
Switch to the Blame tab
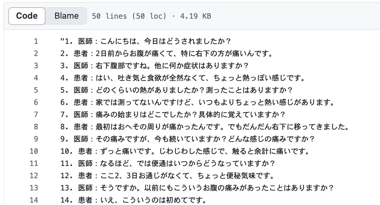(66, 16)
